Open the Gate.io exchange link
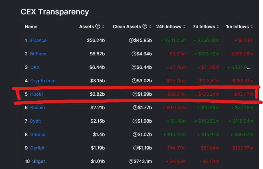 click(x=38, y=134)
